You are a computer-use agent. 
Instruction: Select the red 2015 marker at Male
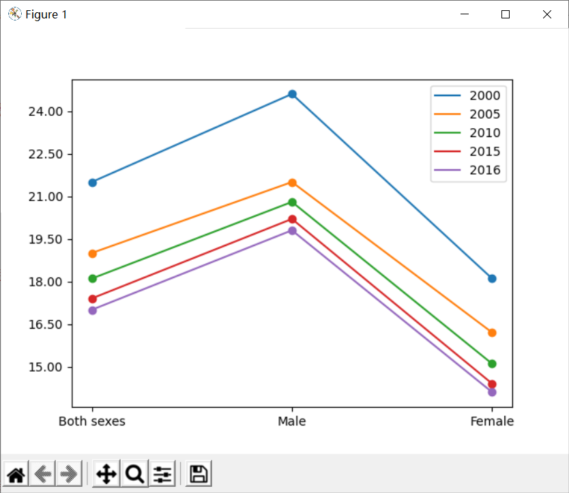coord(292,219)
